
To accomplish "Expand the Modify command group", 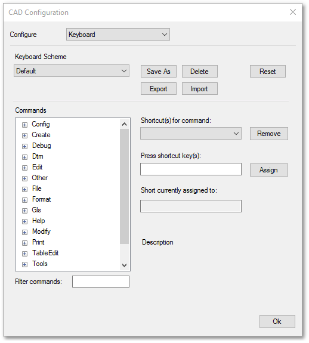I will point(24,232).
